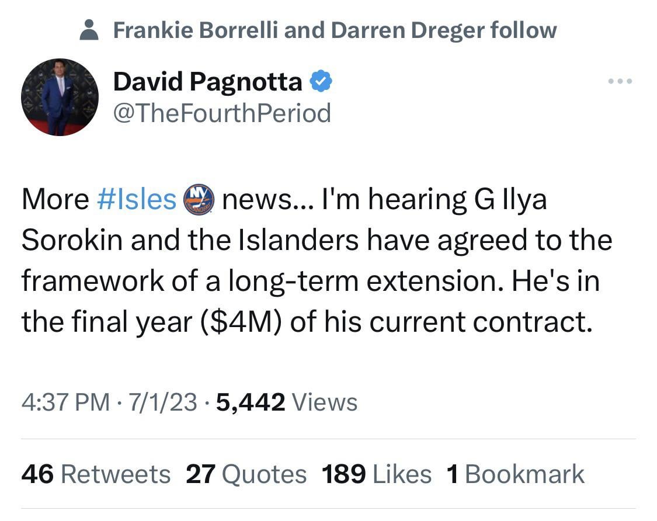This screenshot has height=521, width=657.
Task: View the 46 Retweets list
Action: (96, 474)
